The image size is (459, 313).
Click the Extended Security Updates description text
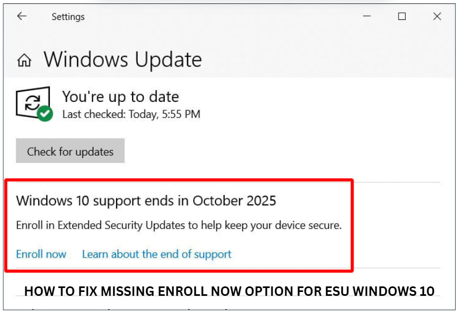point(179,225)
